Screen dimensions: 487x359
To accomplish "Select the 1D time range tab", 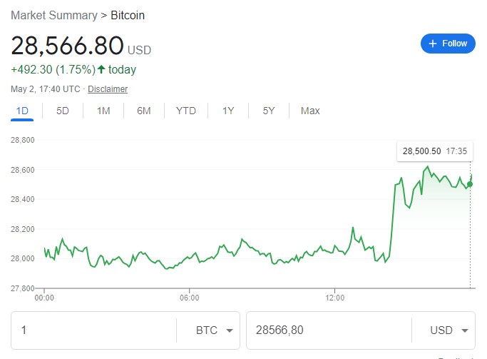I will point(22,111).
